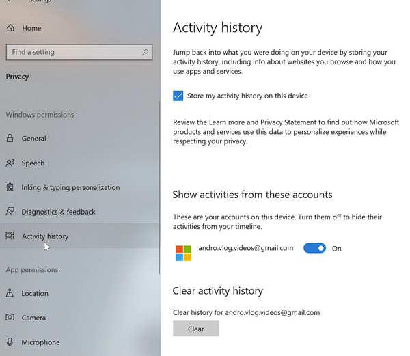
Task: Click the search magnifier icon
Action: pos(145,52)
